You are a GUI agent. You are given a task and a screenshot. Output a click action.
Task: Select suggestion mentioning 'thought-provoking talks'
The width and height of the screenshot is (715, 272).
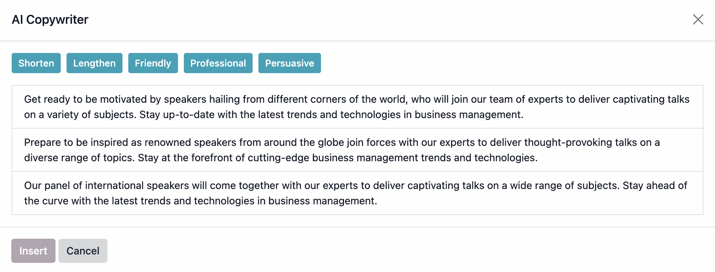(x=357, y=150)
